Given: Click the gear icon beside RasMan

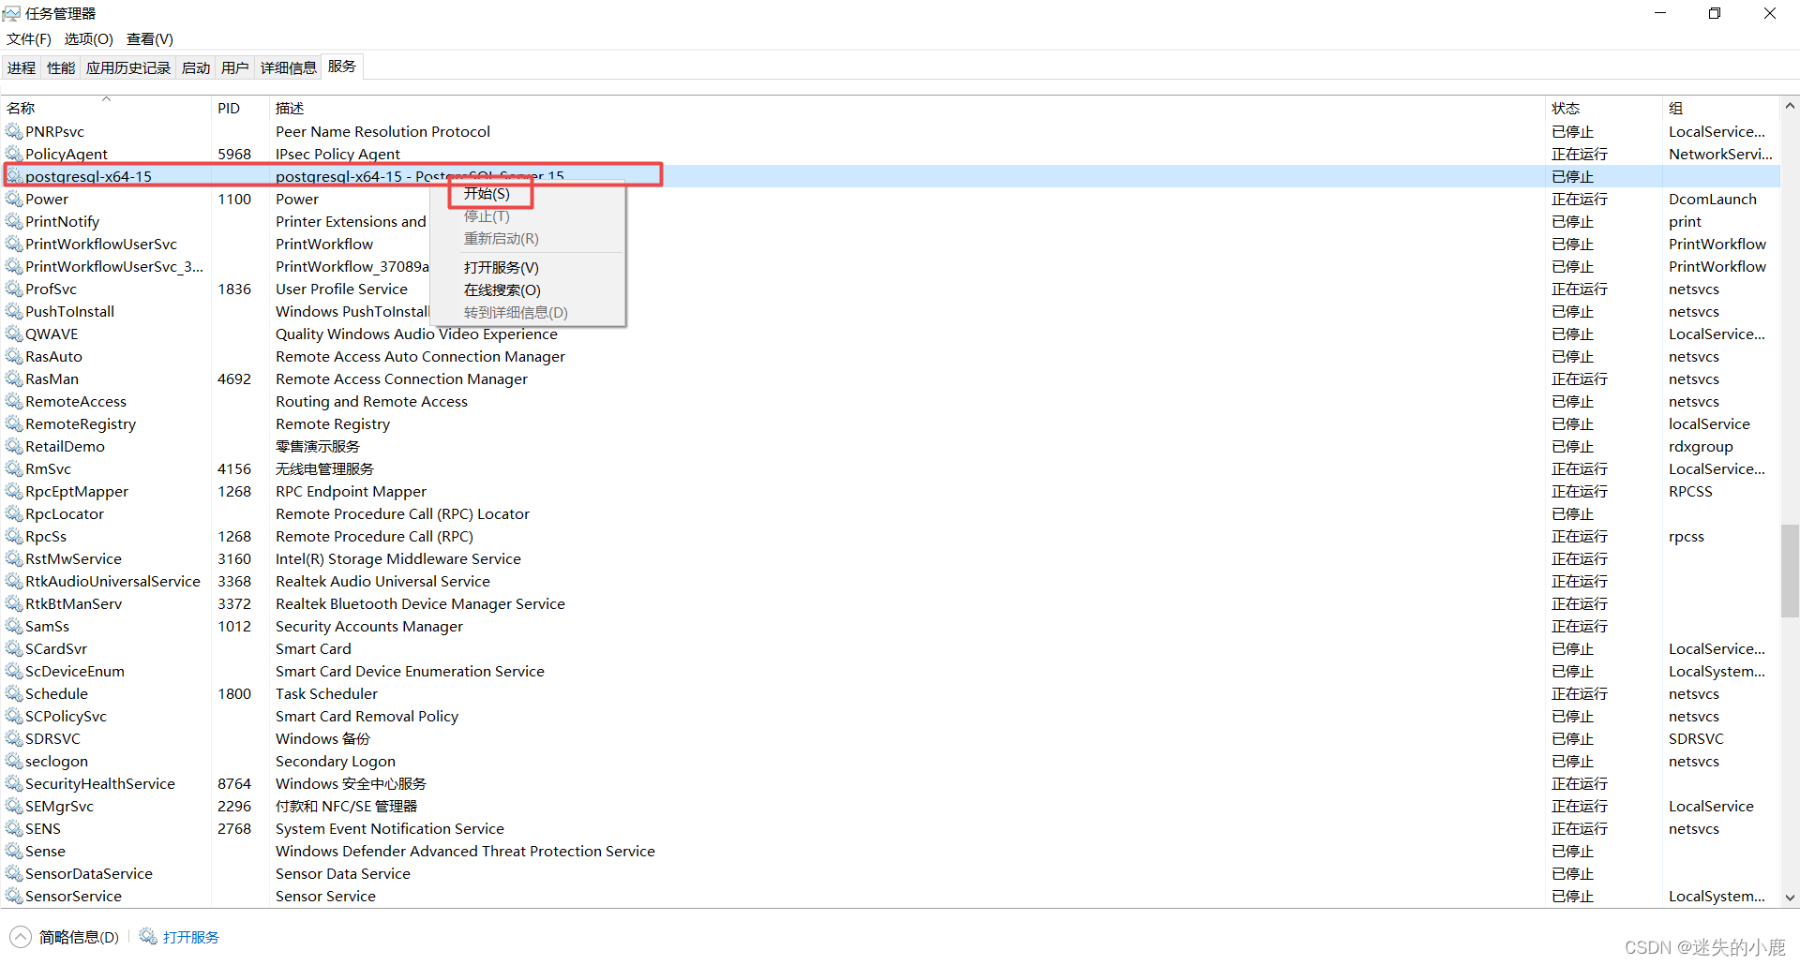Looking at the screenshot, I should [x=14, y=379].
